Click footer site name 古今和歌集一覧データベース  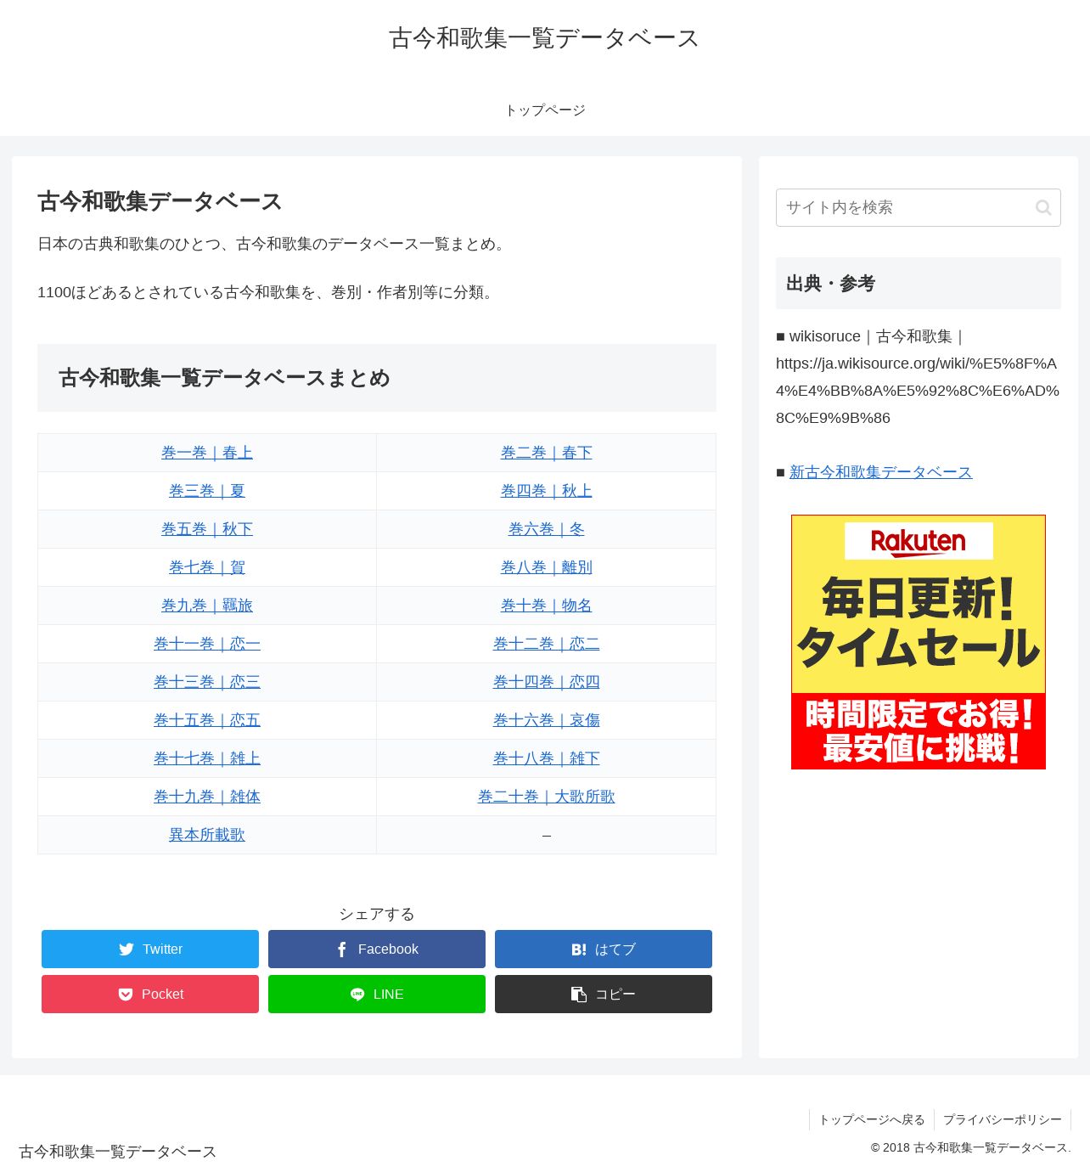pyautogui.click(x=118, y=1152)
